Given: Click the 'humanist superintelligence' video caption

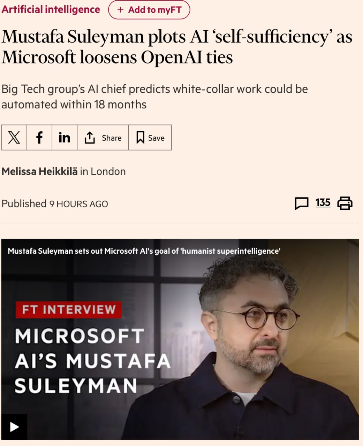Looking at the screenshot, I should pos(144,251).
